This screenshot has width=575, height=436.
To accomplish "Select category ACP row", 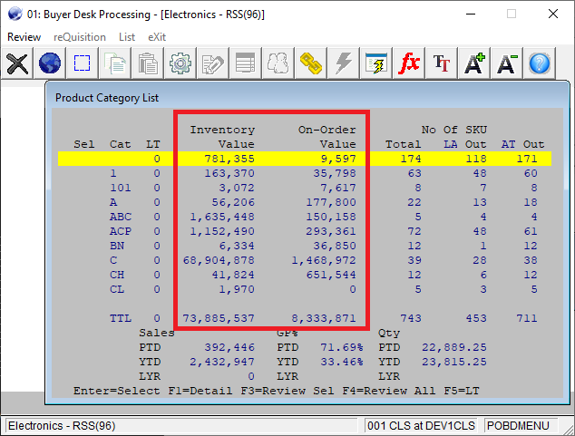I will pyautogui.click(x=305, y=231).
